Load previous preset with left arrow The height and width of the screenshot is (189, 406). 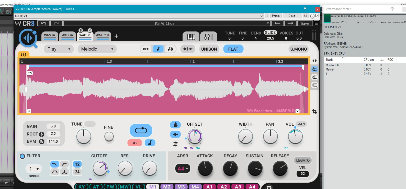pos(277,23)
